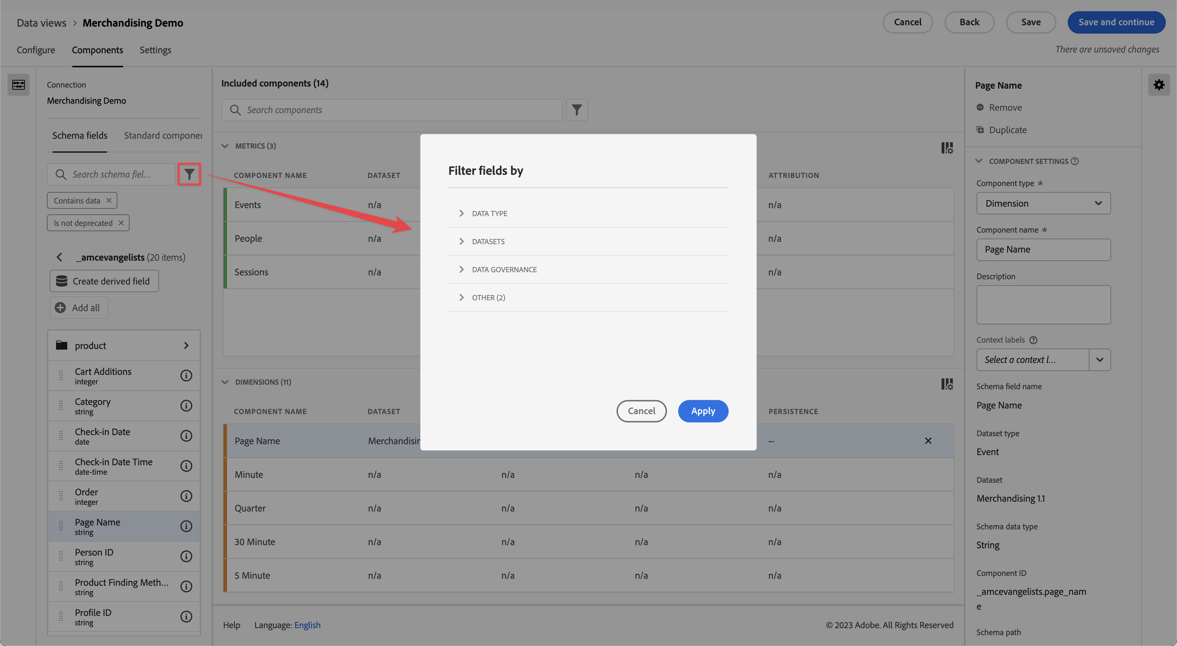Open the gear settings icon in right rail
1177x646 pixels.
(1159, 85)
